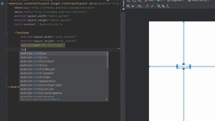Screen dimensions: 215x121
Task: Select android:textColorHint suggestion
Action: [x=63, y=61]
